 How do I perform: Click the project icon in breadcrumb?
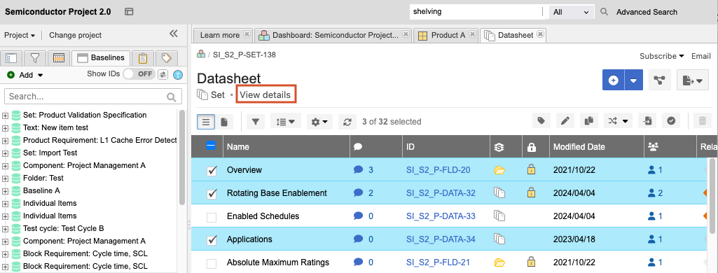pos(200,55)
